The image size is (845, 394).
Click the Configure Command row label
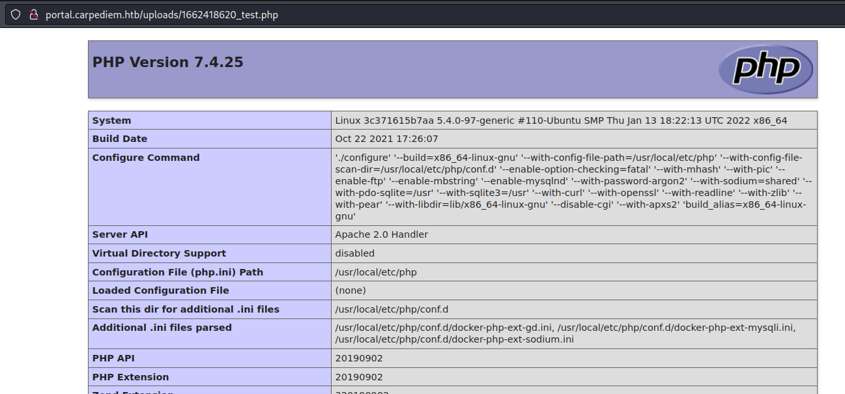(146, 158)
